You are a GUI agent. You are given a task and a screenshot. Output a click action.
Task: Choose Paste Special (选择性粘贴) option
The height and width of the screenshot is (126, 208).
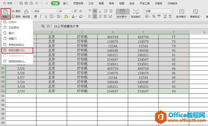[x=17, y=61]
